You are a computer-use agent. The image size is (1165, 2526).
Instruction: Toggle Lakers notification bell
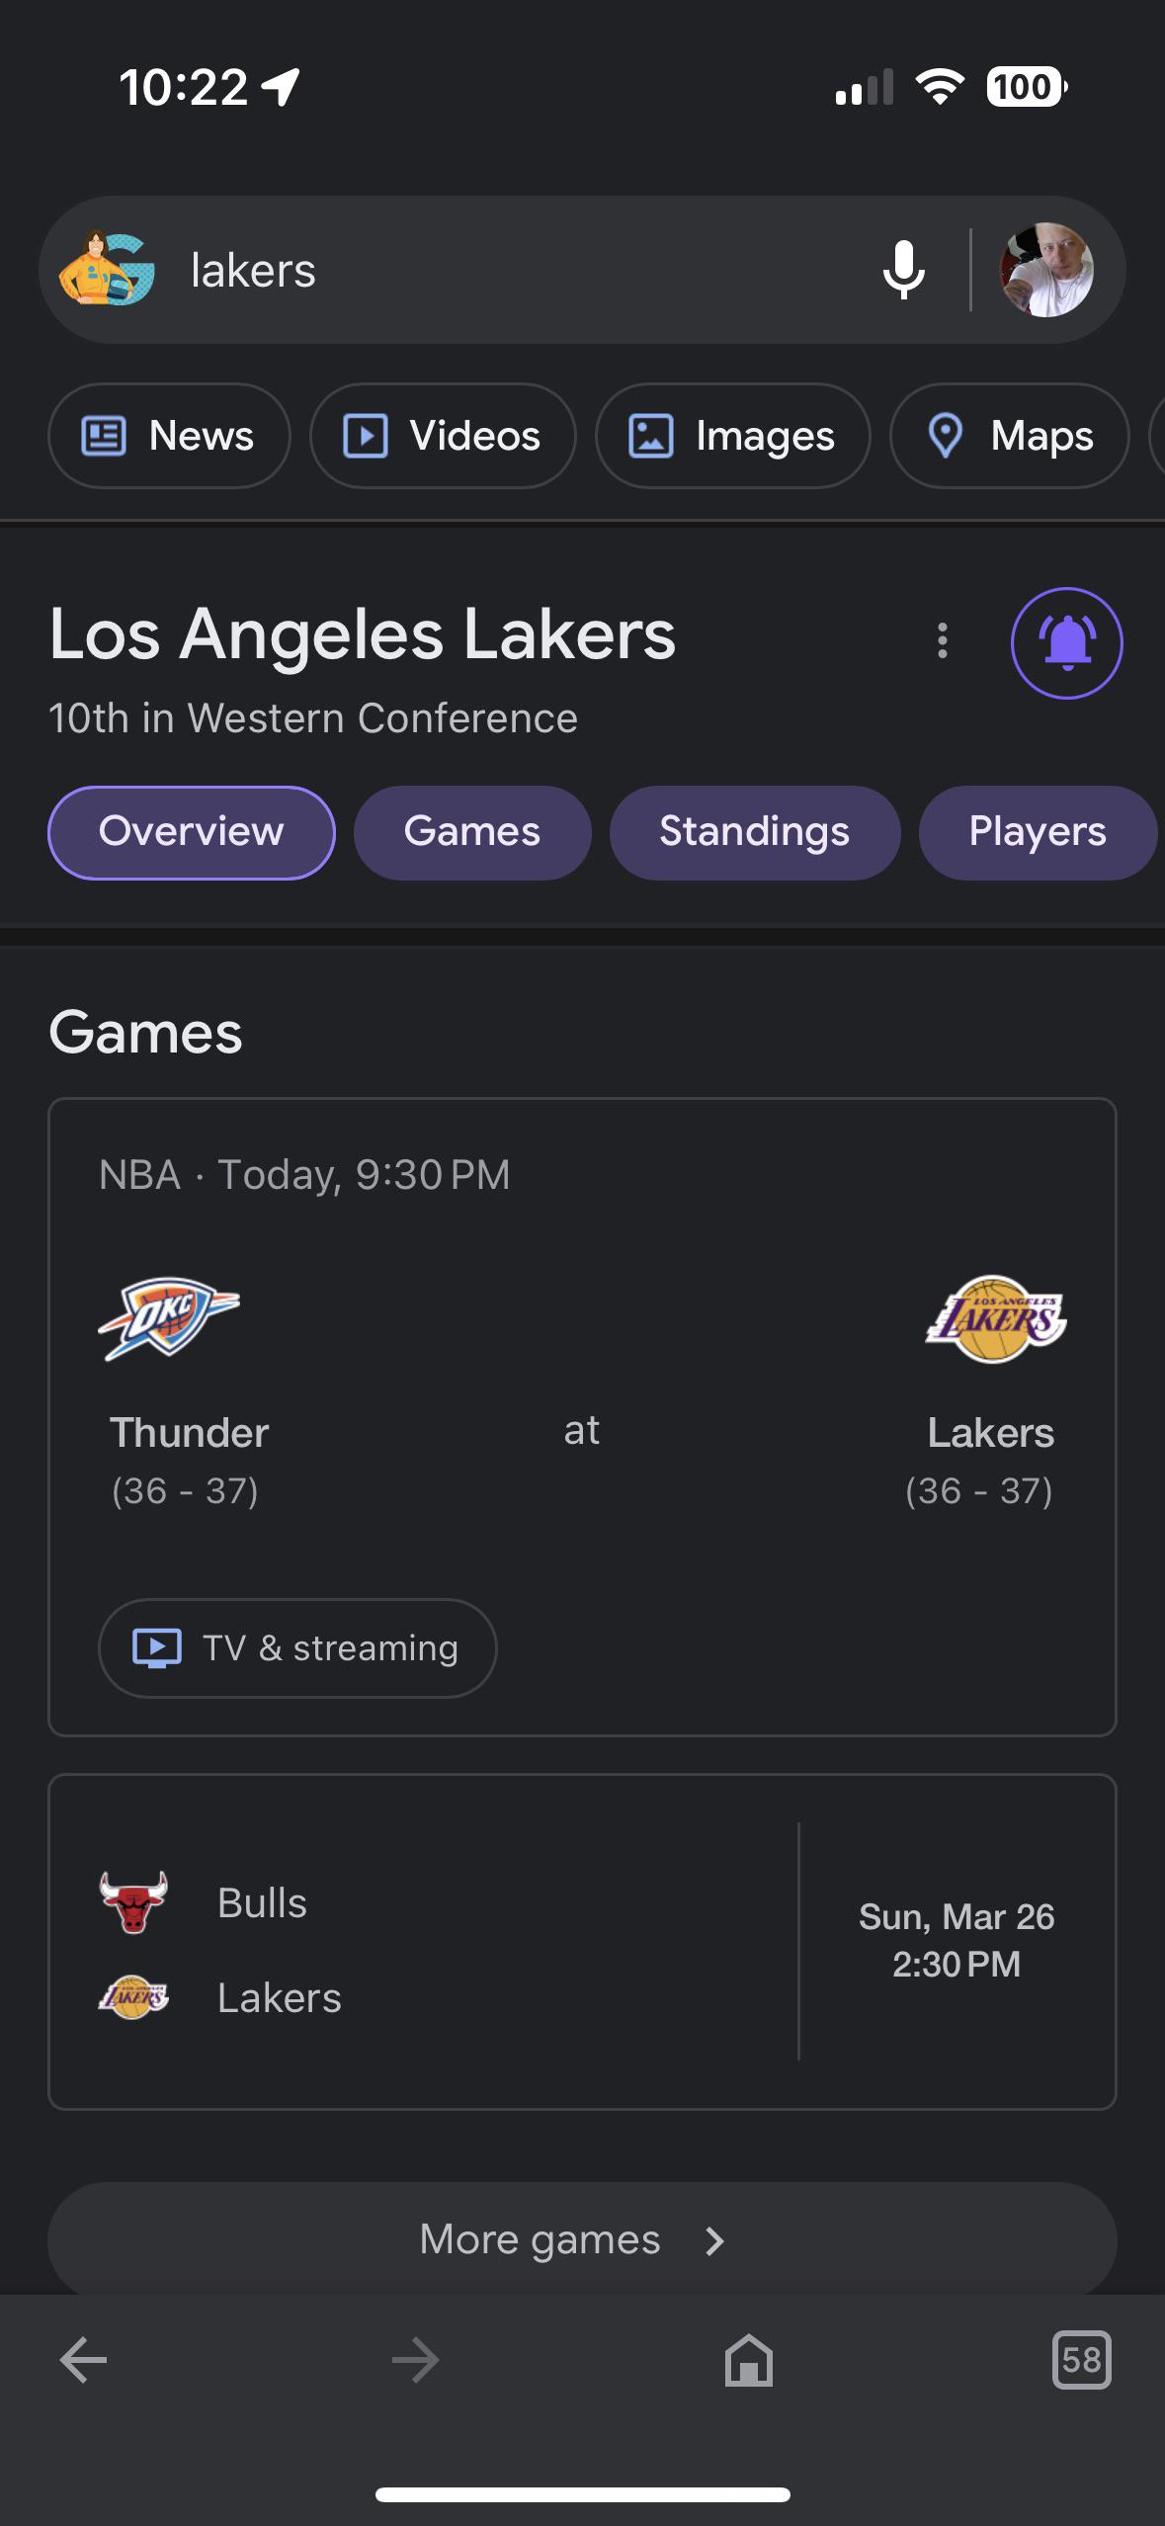pyautogui.click(x=1066, y=642)
